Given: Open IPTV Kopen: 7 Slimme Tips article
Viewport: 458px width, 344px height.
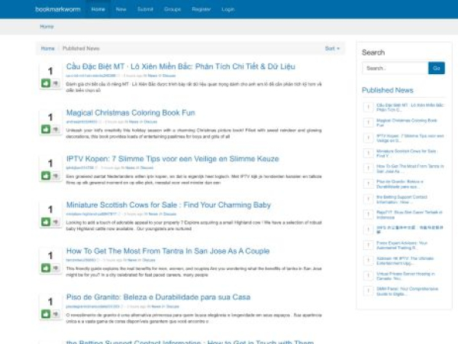Looking at the screenshot, I should 173,159.
